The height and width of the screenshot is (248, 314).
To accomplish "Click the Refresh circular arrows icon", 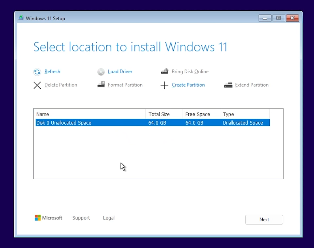I will click(37, 72).
